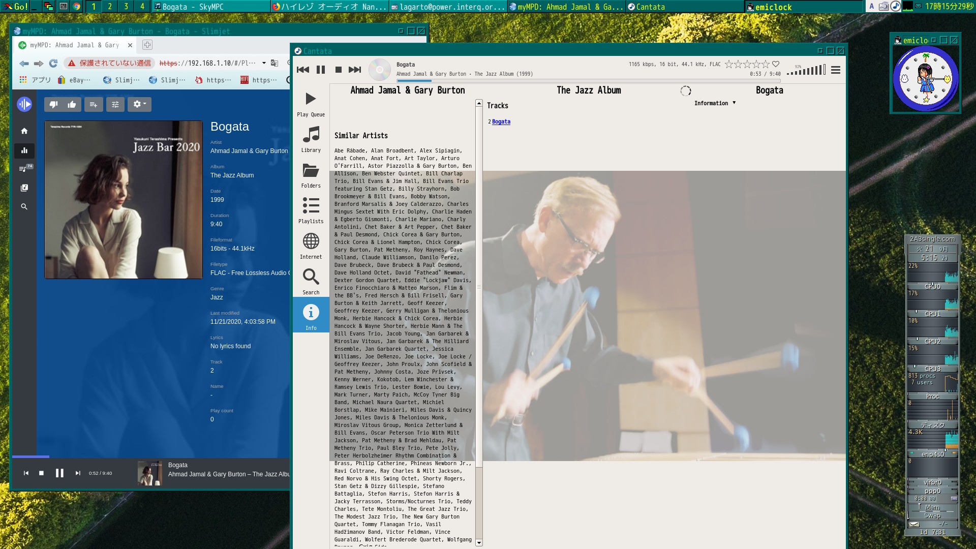Toggle the heart favorite icon in Cantata

tap(776, 64)
